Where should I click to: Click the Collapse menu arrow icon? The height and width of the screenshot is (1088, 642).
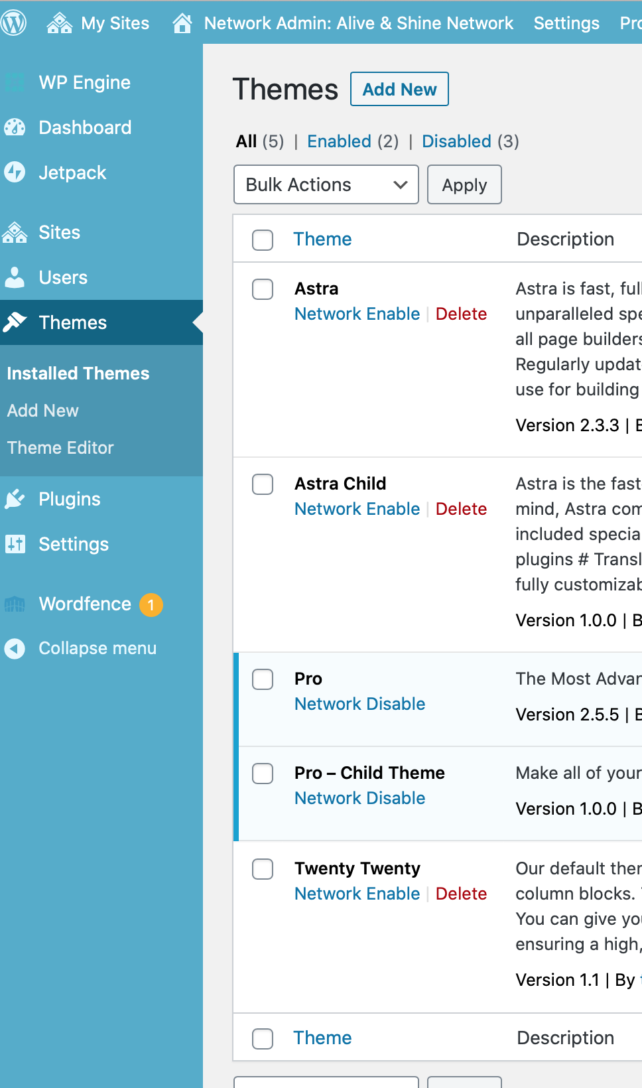pos(15,648)
